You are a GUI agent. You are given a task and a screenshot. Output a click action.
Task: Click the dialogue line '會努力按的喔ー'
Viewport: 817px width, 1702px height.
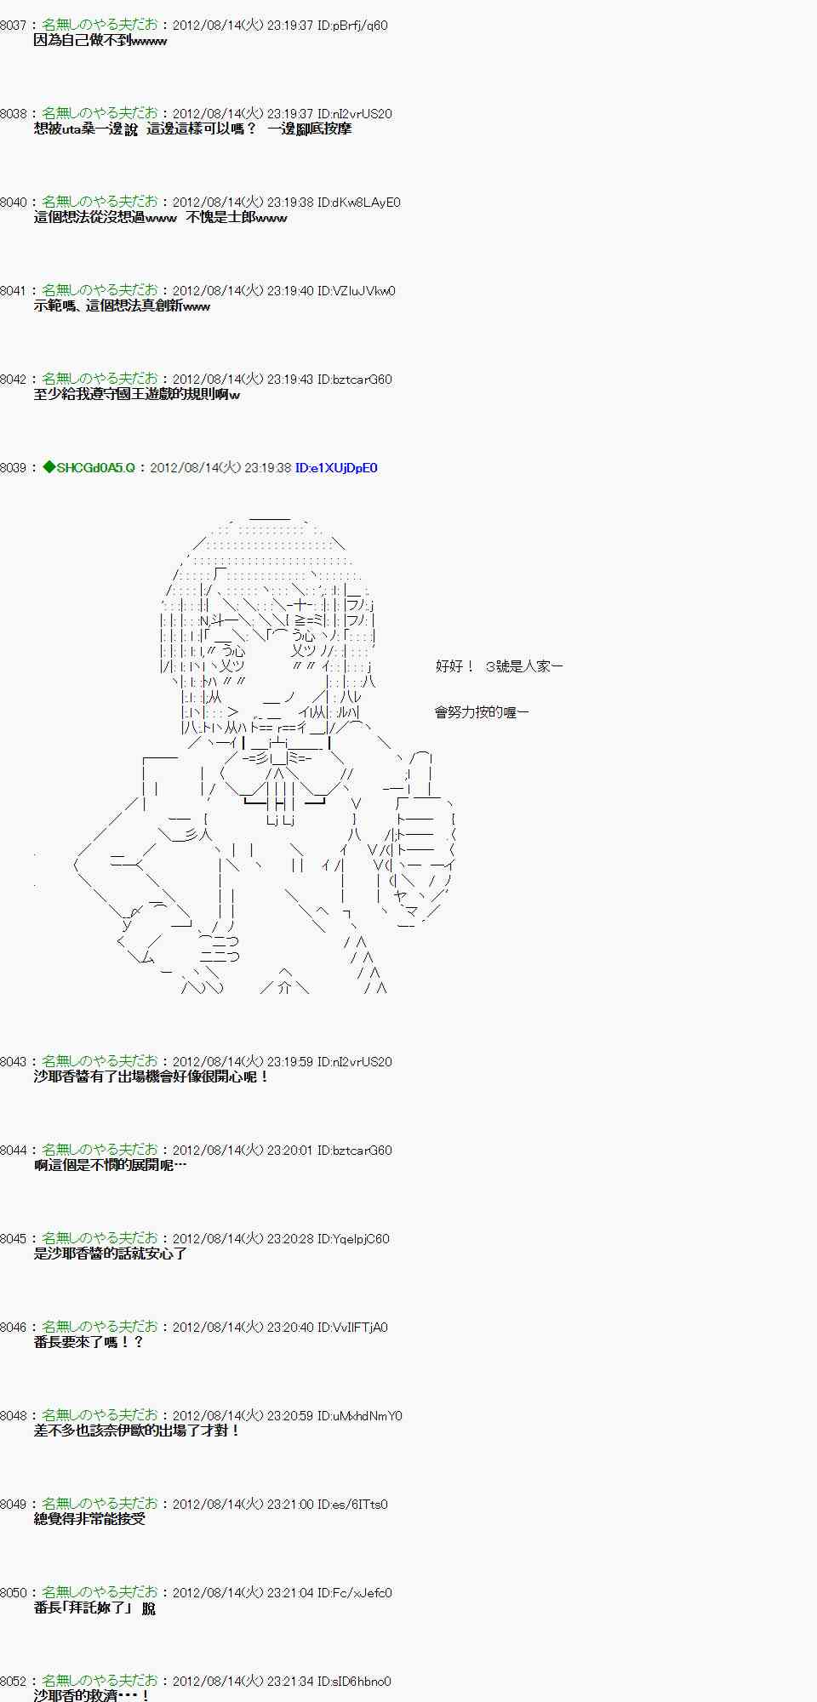(482, 711)
